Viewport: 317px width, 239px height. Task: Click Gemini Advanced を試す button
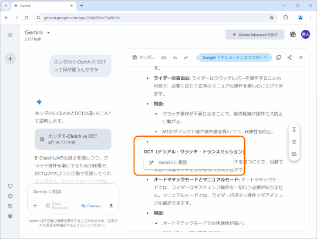click(x=255, y=35)
